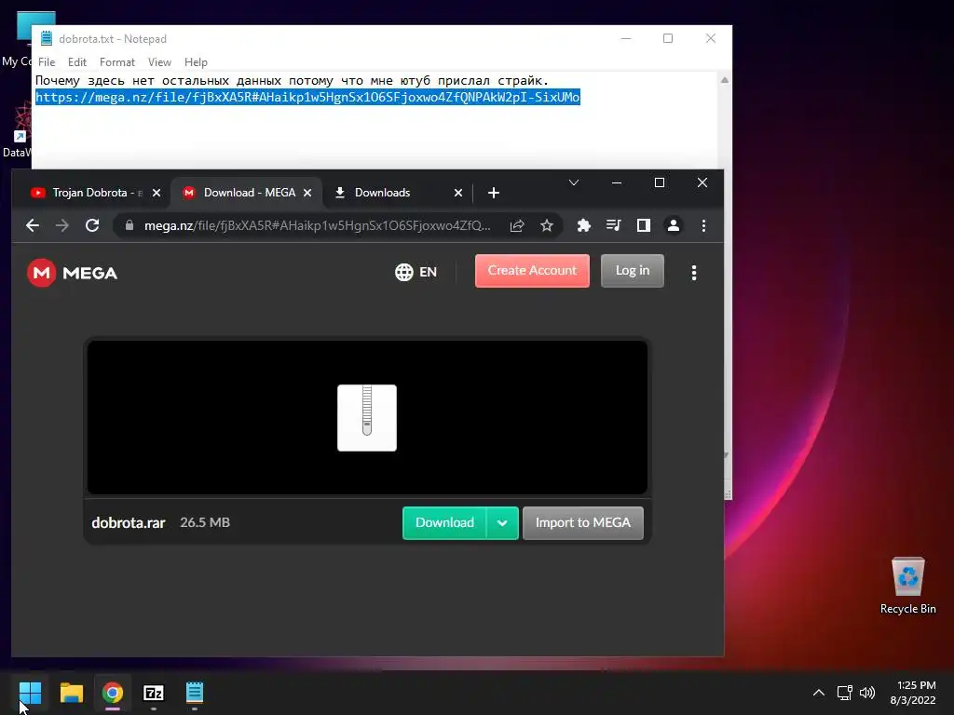Click the site lock padlock icon
Image resolution: width=954 pixels, height=715 pixels.
129,225
